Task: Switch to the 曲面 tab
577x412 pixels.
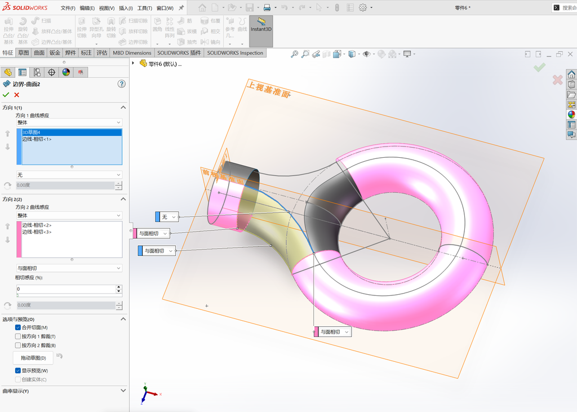Action: pyautogui.click(x=39, y=52)
